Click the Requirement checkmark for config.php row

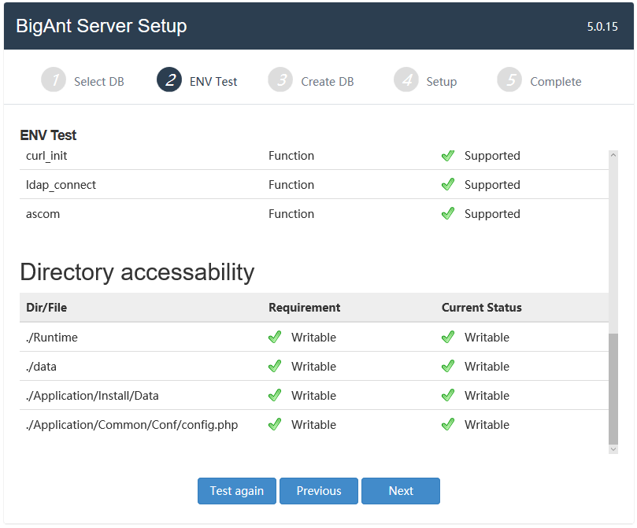click(x=275, y=425)
